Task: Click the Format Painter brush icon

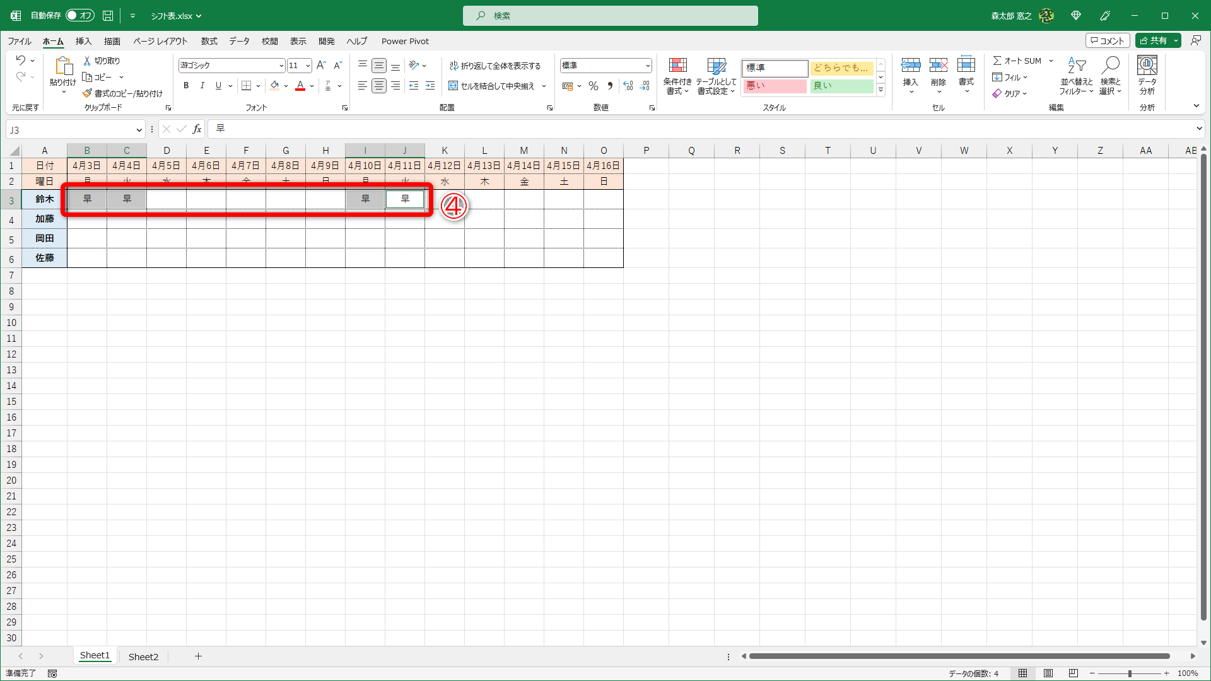Action: [x=88, y=93]
